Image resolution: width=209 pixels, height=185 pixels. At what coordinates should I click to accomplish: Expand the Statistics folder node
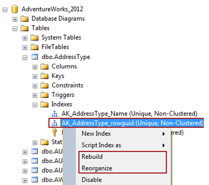click(35, 143)
